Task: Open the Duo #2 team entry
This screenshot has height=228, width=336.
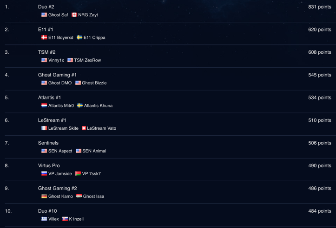Action: click(46, 7)
